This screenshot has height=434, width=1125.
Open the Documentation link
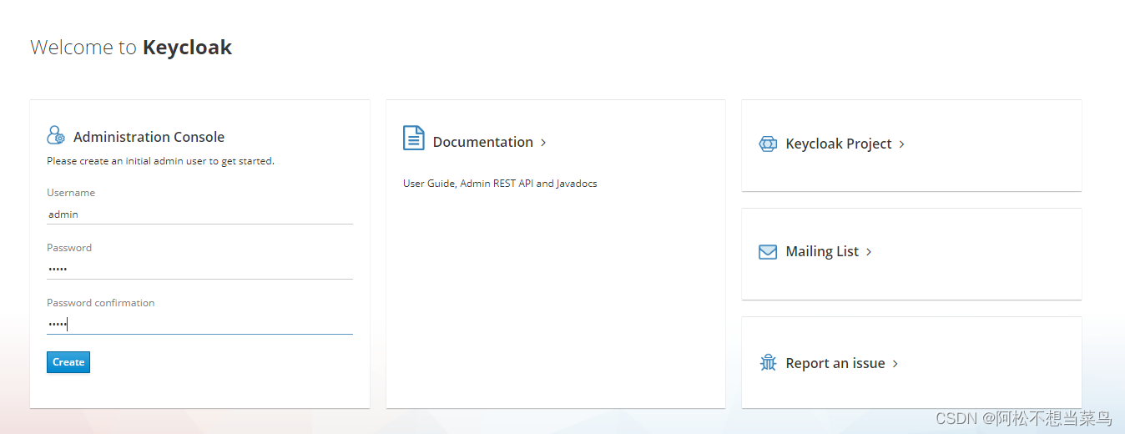point(483,142)
